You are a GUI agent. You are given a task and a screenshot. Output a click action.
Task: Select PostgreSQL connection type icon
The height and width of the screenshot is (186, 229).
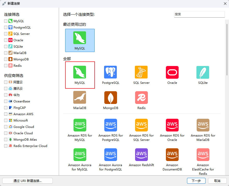coord(110,72)
